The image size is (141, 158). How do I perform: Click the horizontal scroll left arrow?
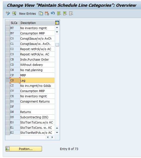click(x=48, y=137)
